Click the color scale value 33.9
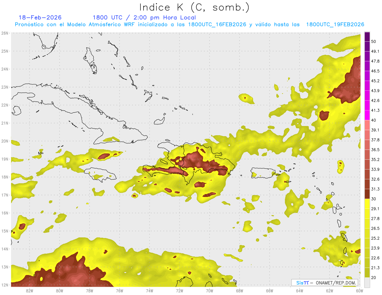This screenshot has width=382, height=295. 375,169
